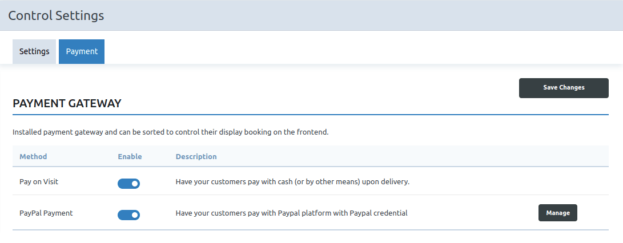
Task: Select the PayPal Payment method name
Action: [x=46, y=213]
